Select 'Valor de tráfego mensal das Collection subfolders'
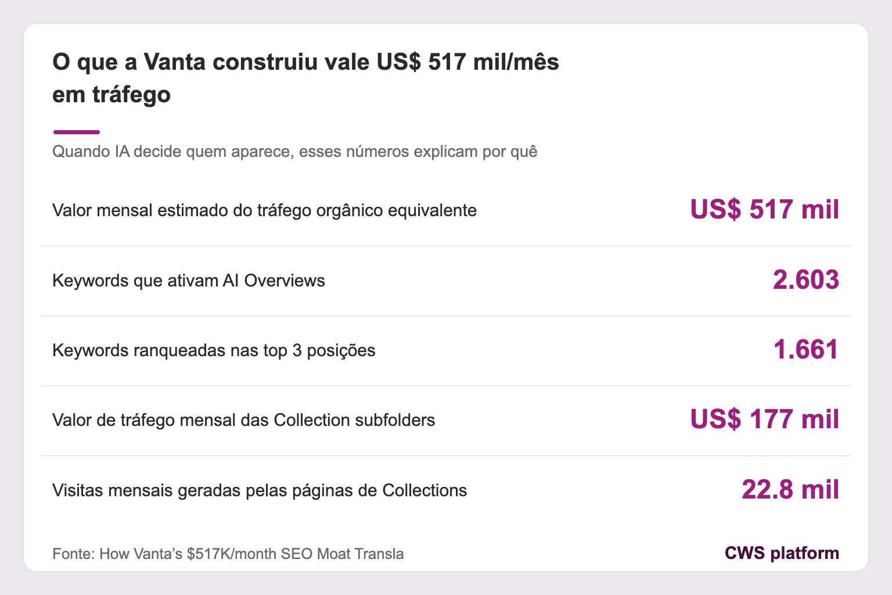Viewport: 892px width, 595px height. point(243,420)
